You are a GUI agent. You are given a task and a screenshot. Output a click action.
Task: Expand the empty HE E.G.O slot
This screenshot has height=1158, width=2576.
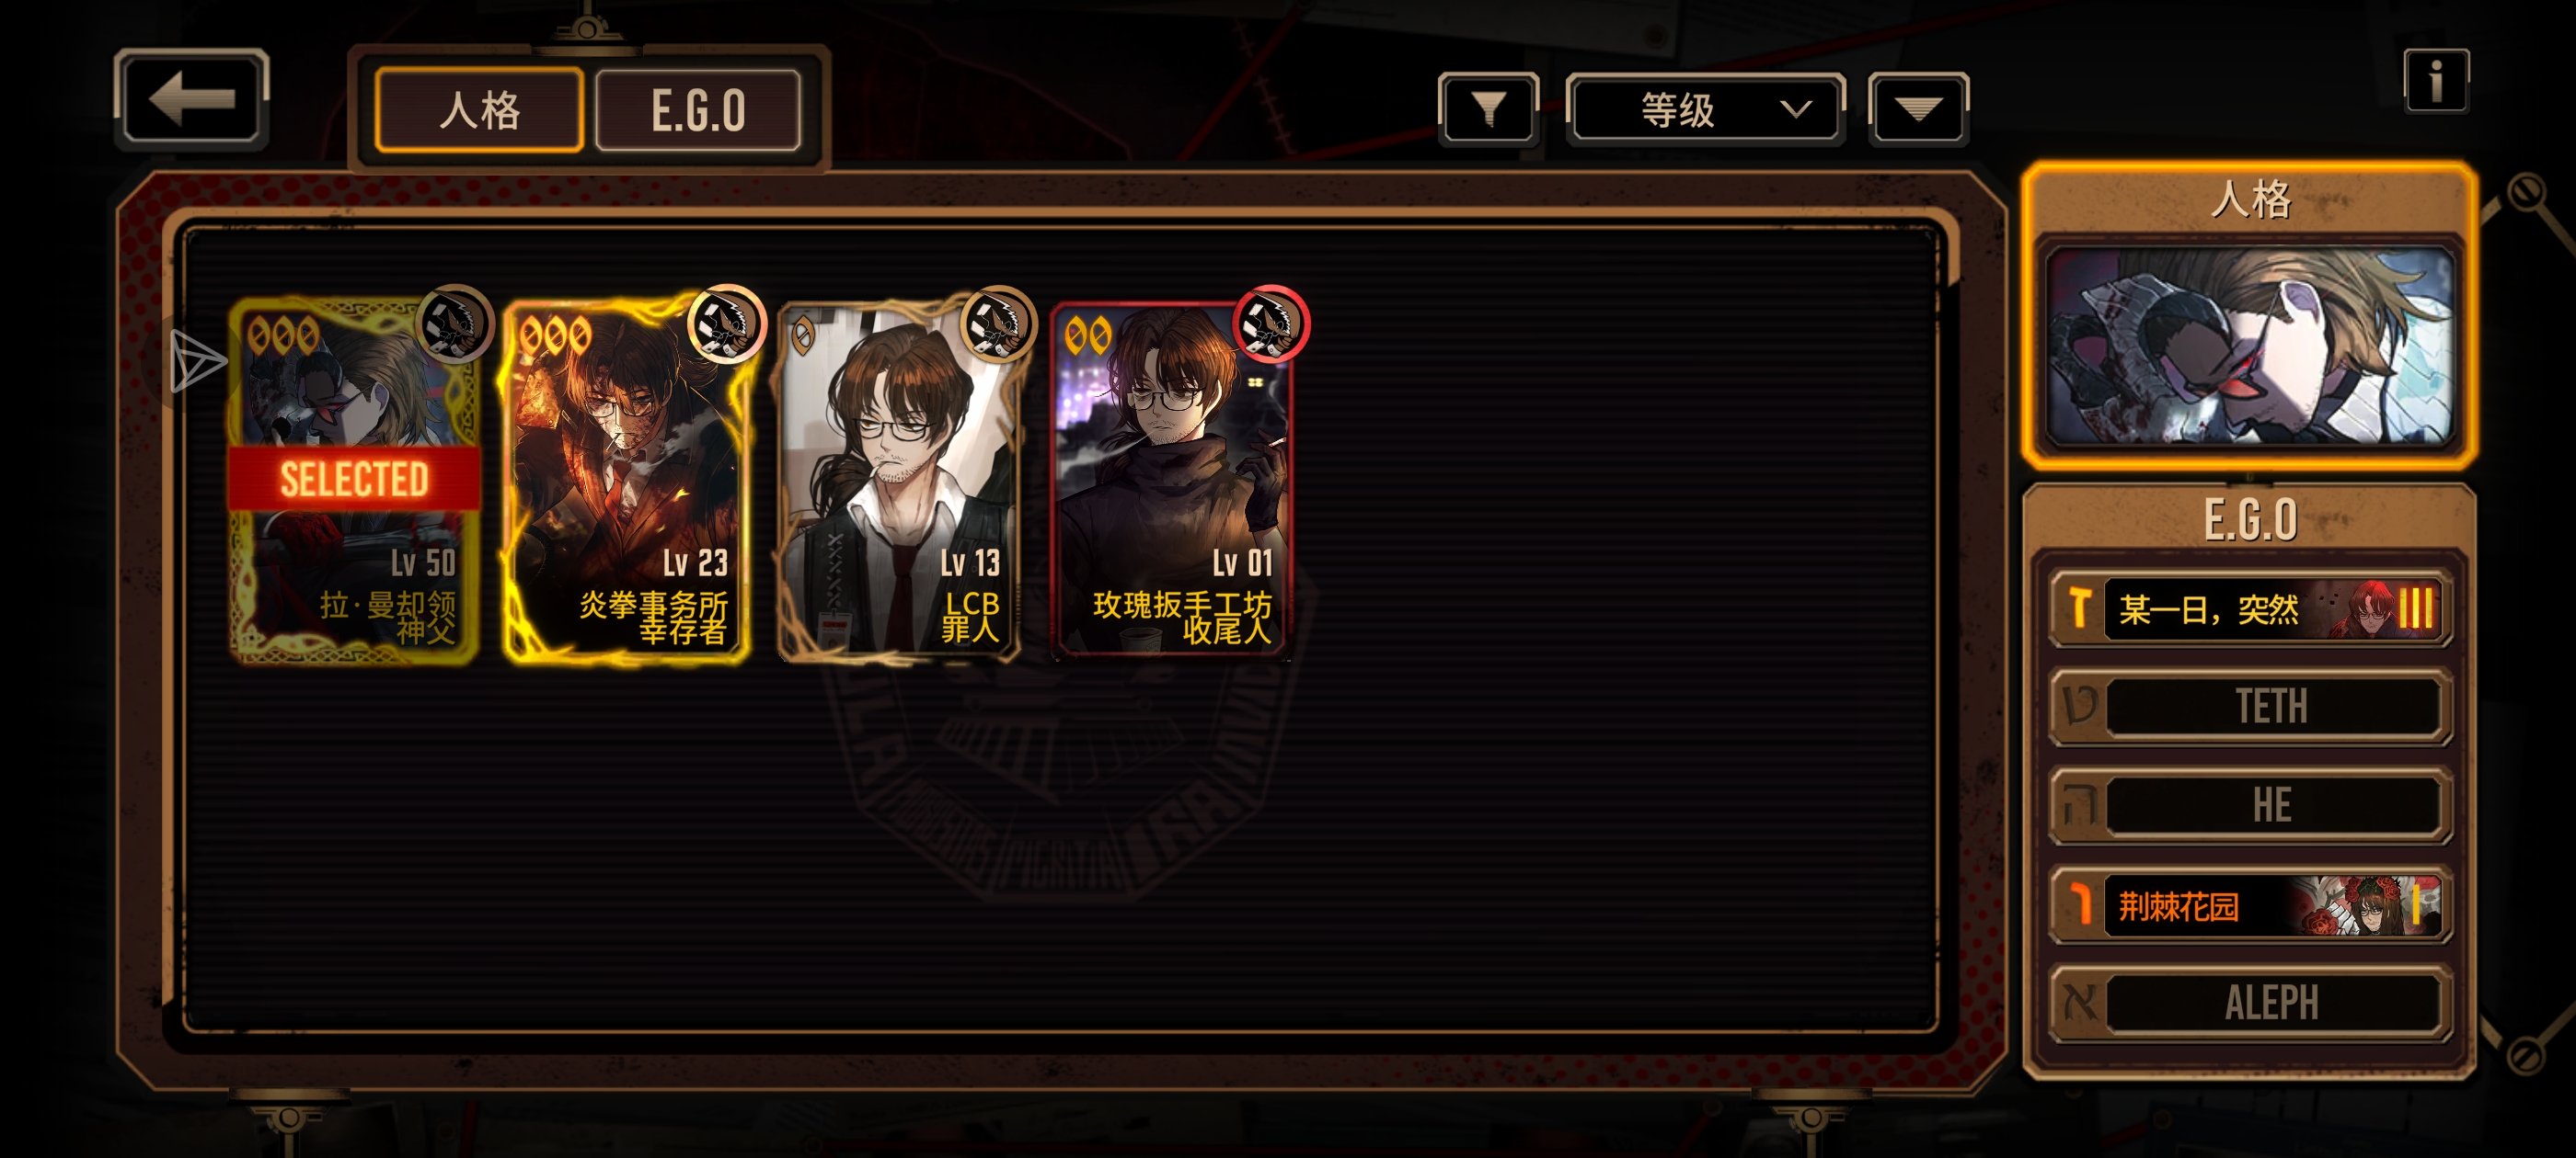coord(2250,805)
